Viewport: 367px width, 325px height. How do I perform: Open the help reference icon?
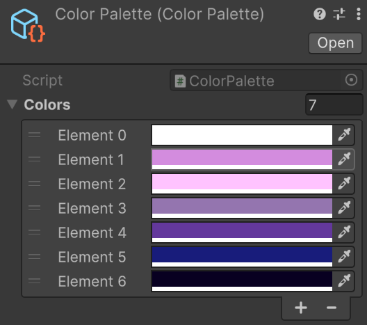pyautogui.click(x=320, y=14)
